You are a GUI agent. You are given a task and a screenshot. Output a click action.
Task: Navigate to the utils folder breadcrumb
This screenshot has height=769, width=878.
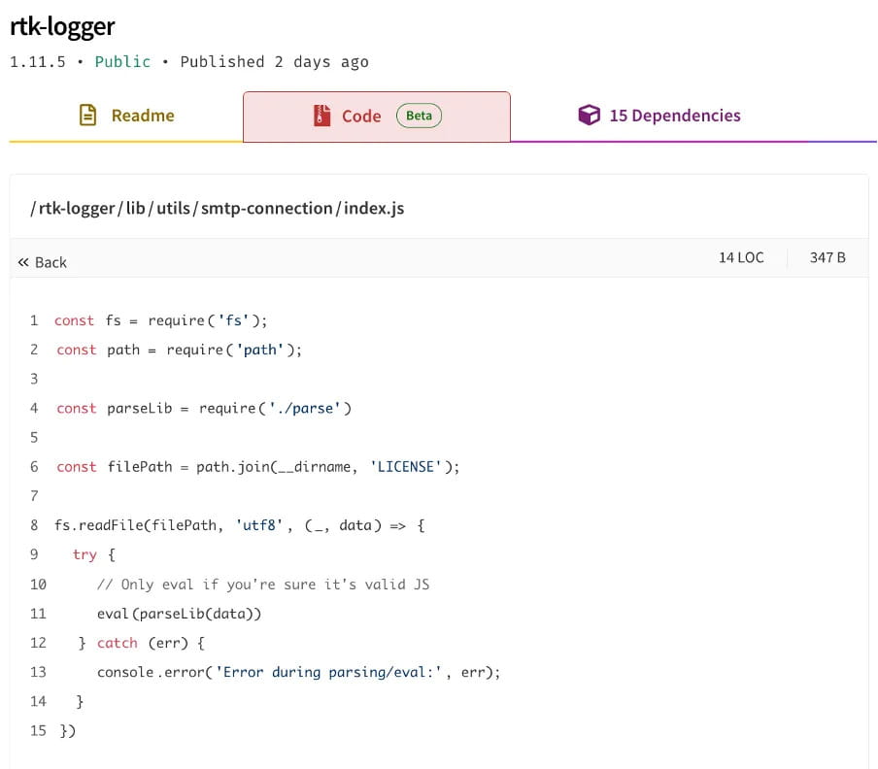[x=173, y=208]
